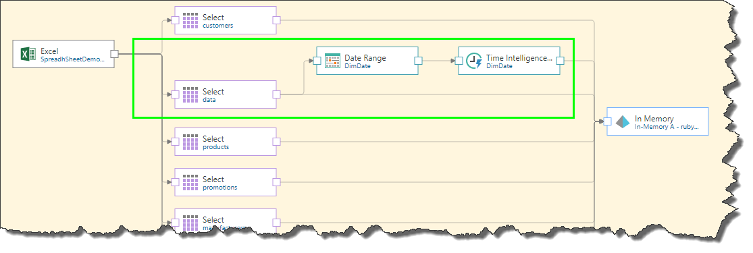Screen dimensions: 753x253
Task: Select the Date Range calendar icon
Action: tap(332, 61)
